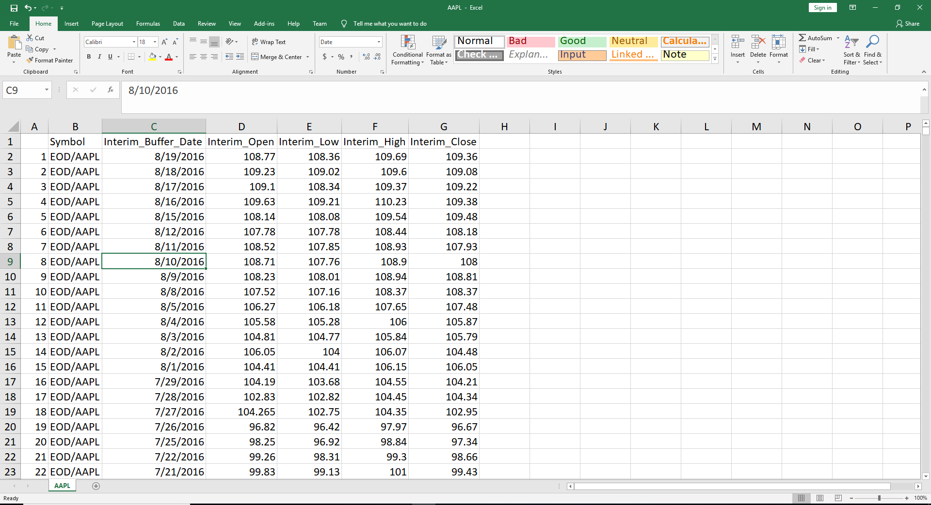Apply accounting dollar format
This screenshot has height=505, width=931.
(x=324, y=57)
